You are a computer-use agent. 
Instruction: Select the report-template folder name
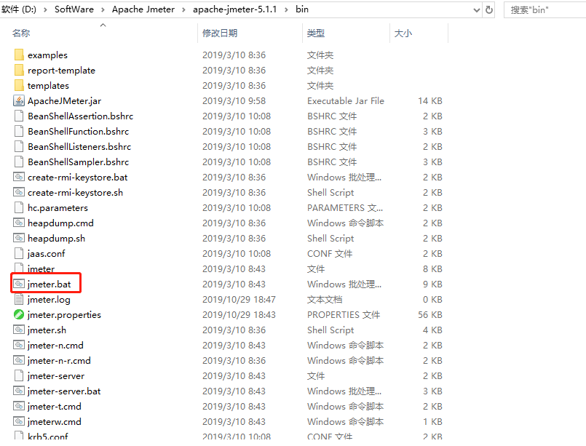coord(61,71)
